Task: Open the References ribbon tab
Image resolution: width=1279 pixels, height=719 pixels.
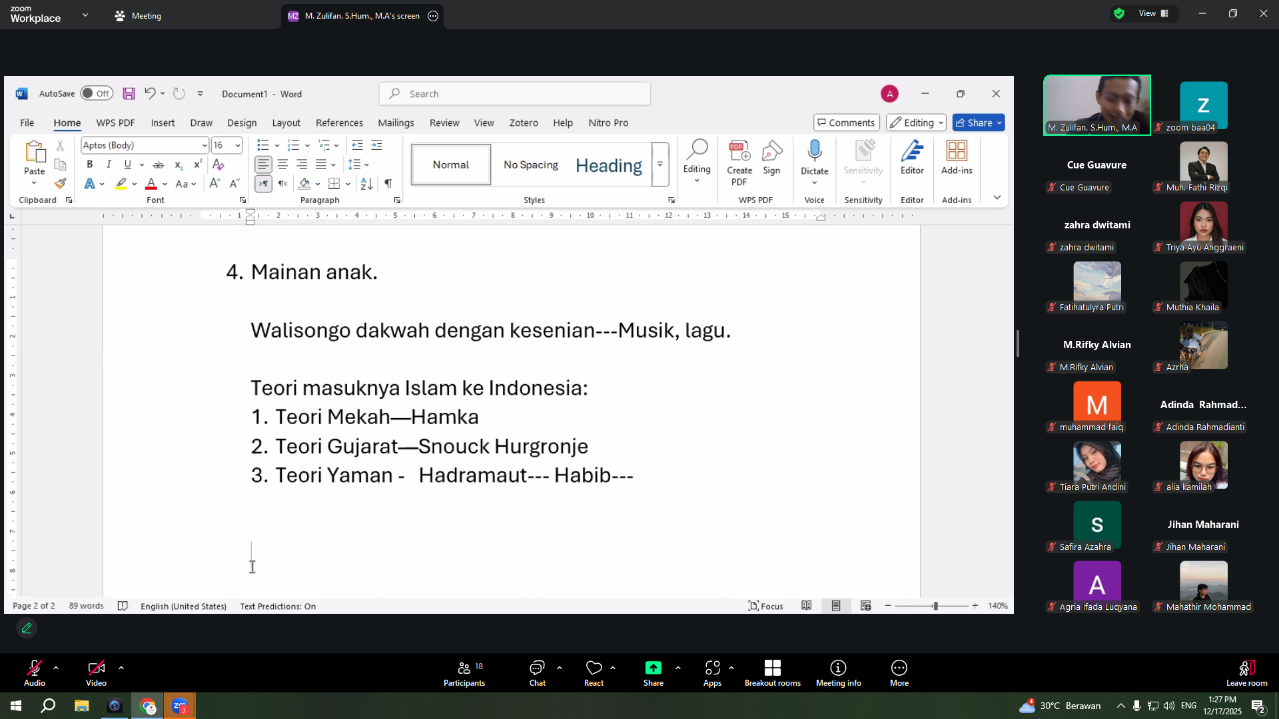Action: tap(339, 122)
